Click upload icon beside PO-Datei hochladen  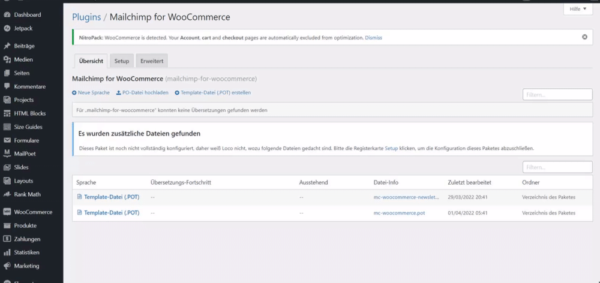119,93
